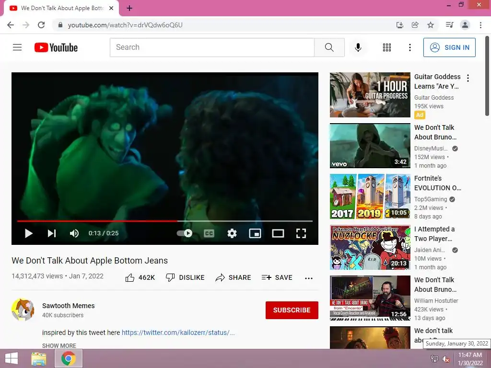Open the YouTube apps grid
Screen dimensions: 491x368
click(x=387, y=47)
